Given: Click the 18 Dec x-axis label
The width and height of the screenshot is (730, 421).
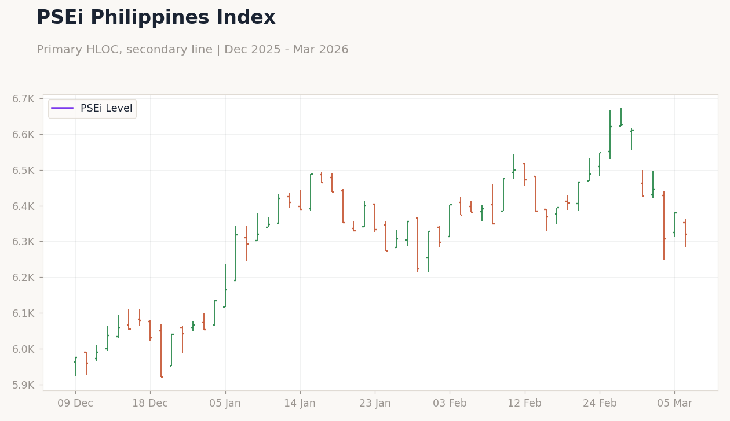Looking at the screenshot, I should click(x=150, y=404).
